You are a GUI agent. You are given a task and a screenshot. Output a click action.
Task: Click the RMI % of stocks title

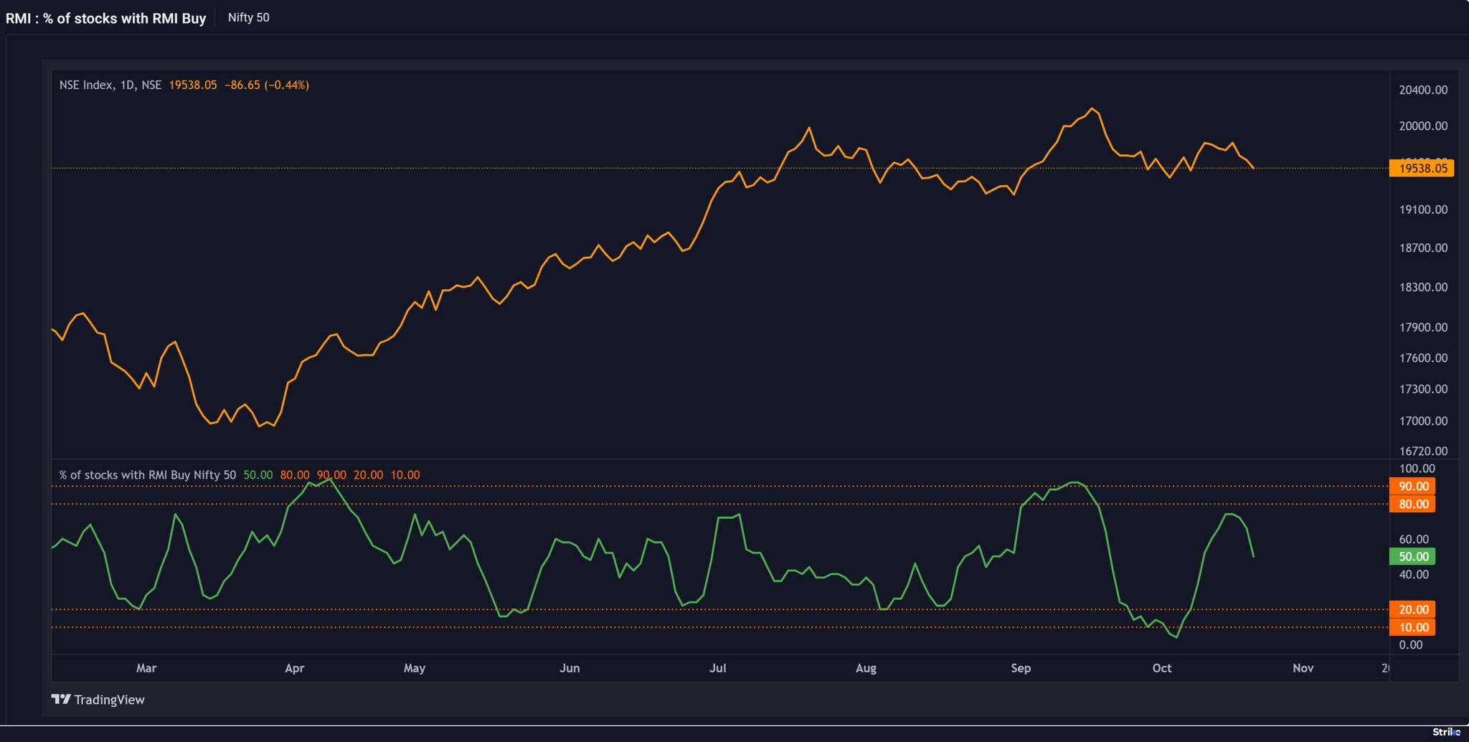[106, 19]
